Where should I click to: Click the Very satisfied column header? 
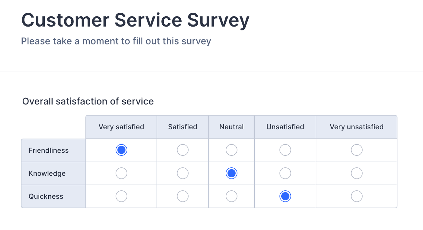(121, 127)
